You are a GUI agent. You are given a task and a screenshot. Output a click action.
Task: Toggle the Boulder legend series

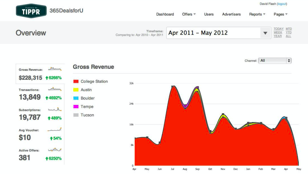coord(87,98)
